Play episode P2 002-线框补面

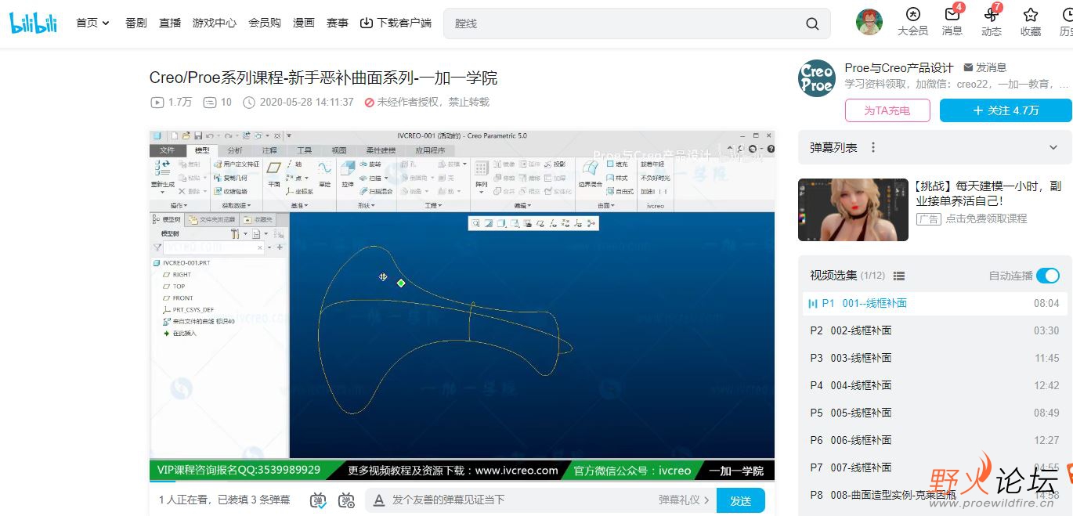coord(934,330)
